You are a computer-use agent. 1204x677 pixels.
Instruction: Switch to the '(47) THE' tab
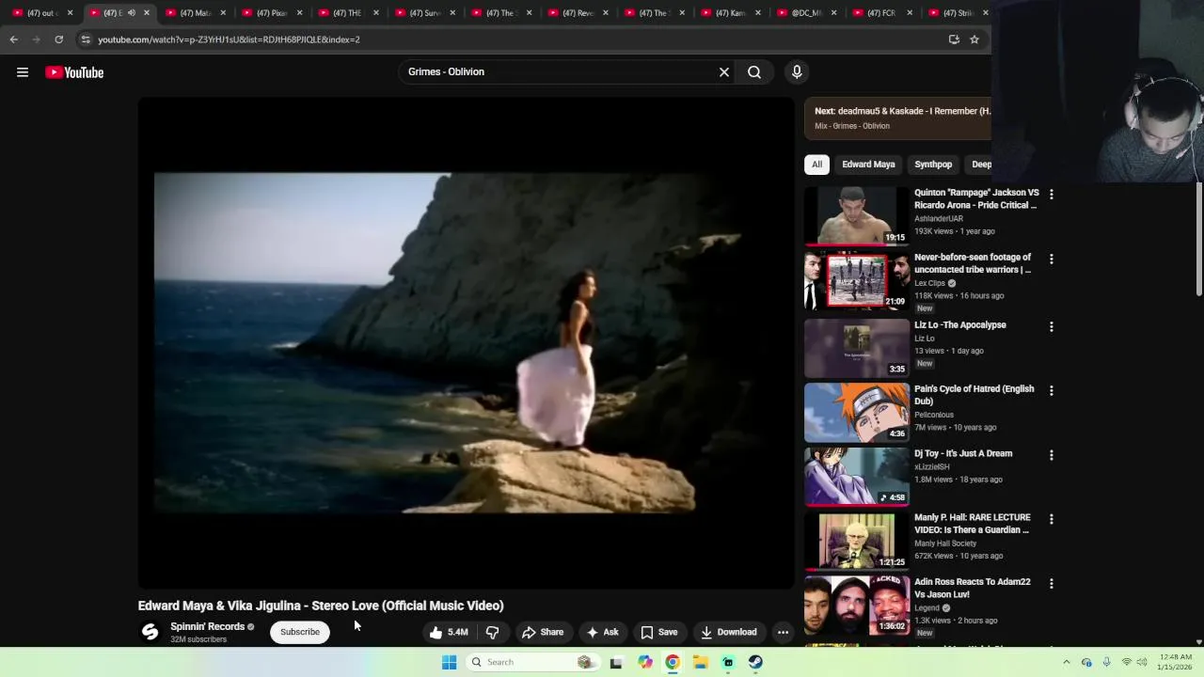349,13
